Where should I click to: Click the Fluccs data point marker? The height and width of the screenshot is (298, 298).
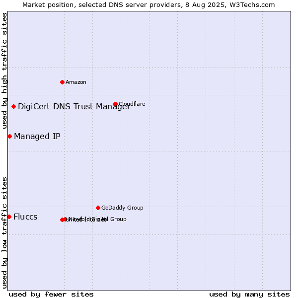tap(9, 217)
